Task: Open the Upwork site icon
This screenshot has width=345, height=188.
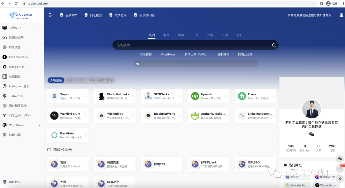Action: (195, 96)
